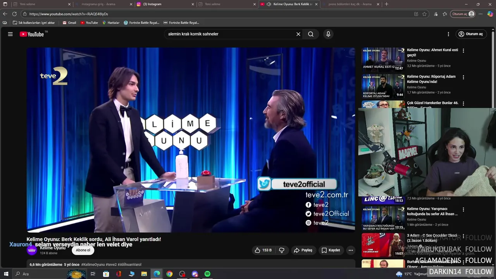The height and width of the screenshot is (279, 496).
Task: Open 'Röportaj Adam Kelime Oyunu'nda' title
Action: point(431,79)
